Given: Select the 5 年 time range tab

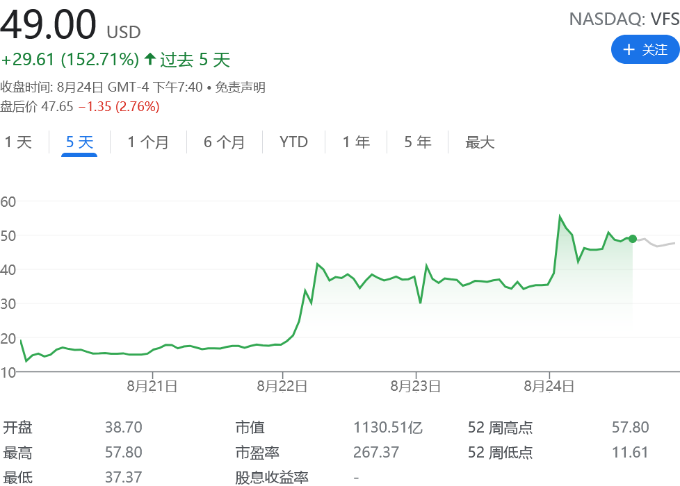Looking at the screenshot, I should point(418,142).
